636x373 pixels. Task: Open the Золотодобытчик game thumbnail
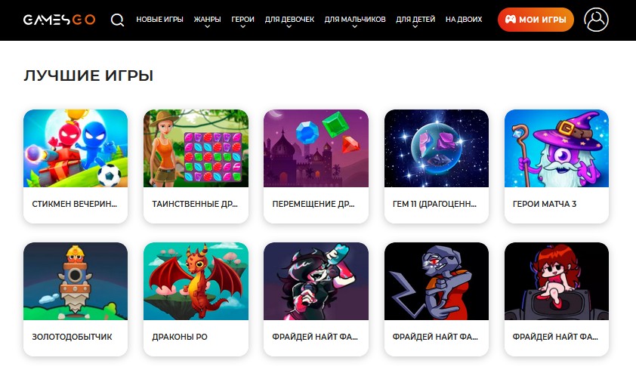pyautogui.click(x=76, y=282)
